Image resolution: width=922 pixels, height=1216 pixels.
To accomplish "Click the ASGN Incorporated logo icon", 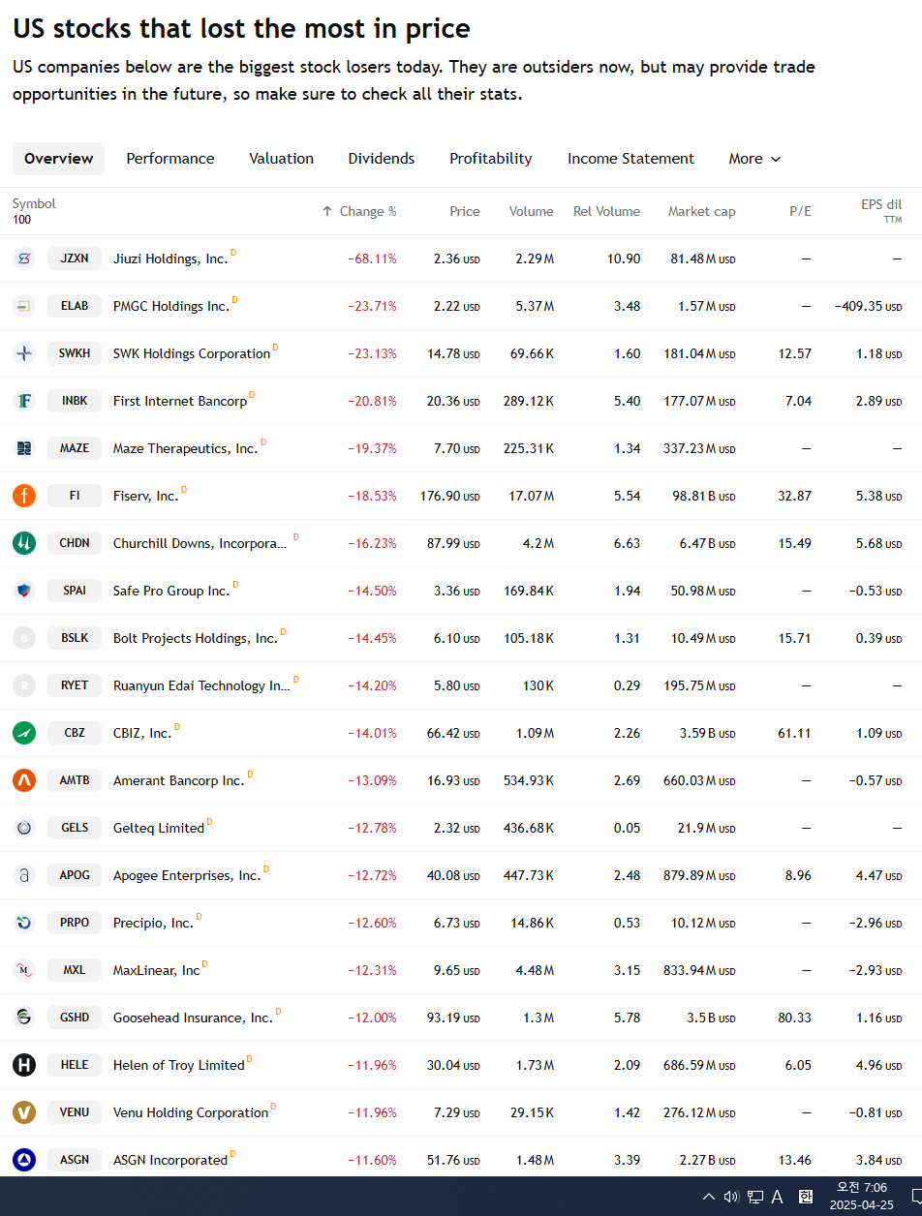I will pos(24,1160).
